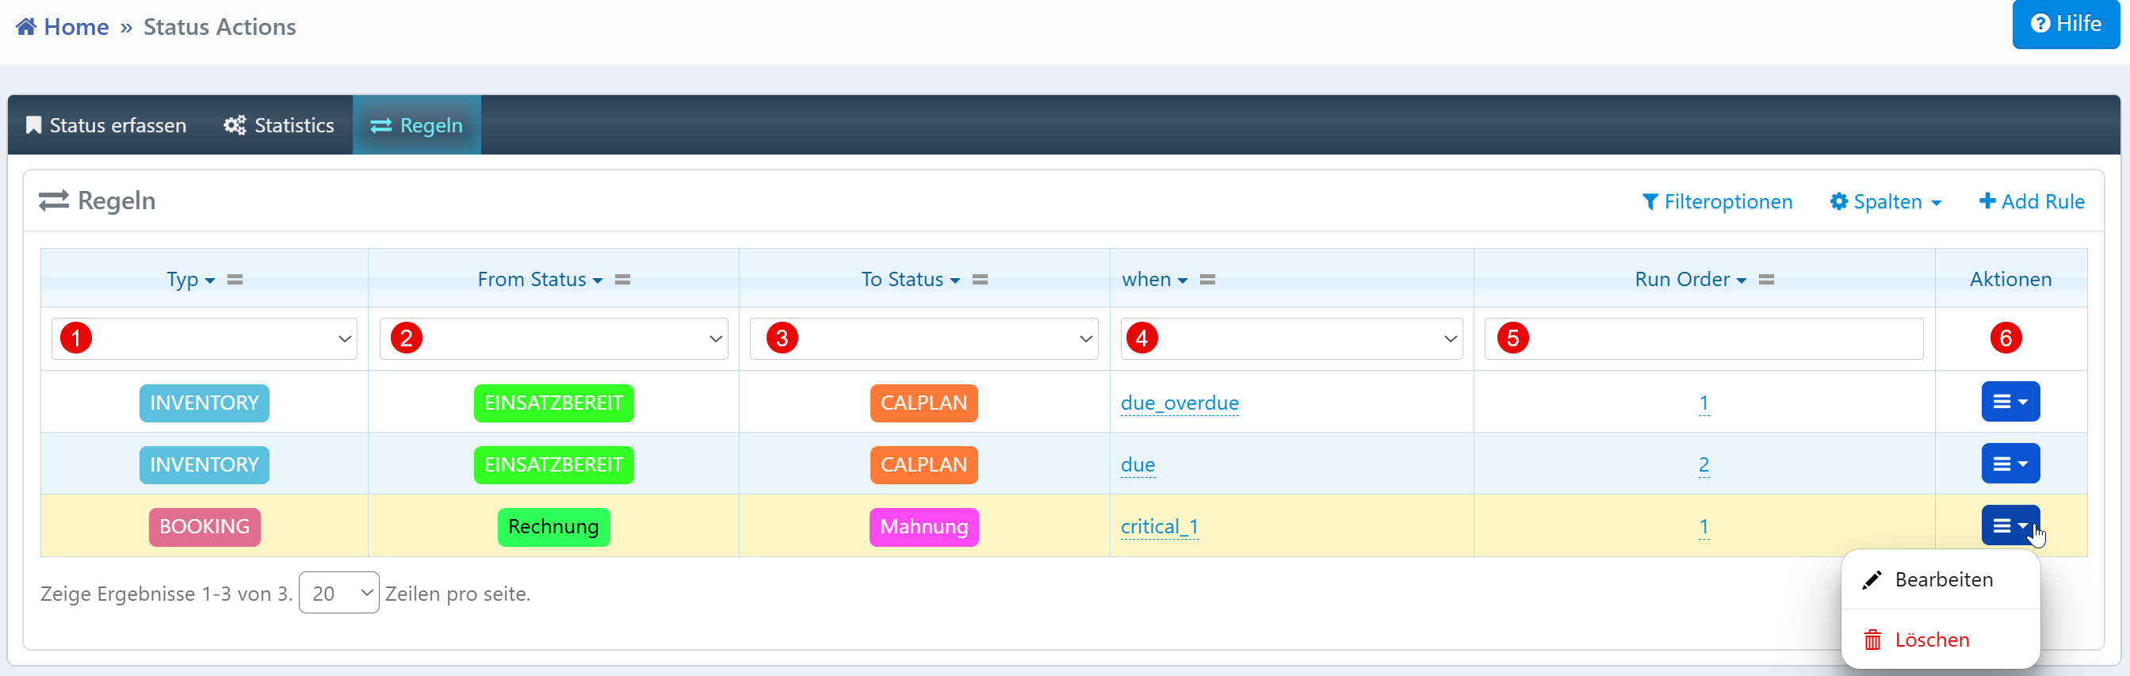
Task: Switch to the Status erfassen tab
Action: 106,126
